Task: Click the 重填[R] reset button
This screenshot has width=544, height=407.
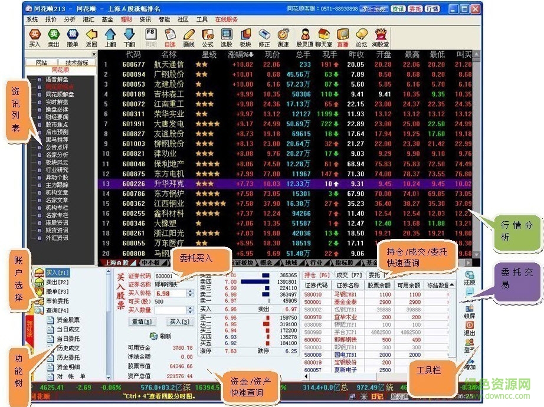Action: tap(142, 321)
